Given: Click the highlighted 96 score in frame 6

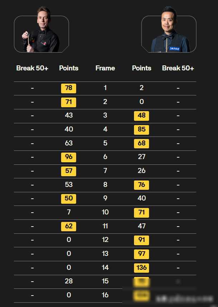Looking at the screenshot, I should [69, 157].
